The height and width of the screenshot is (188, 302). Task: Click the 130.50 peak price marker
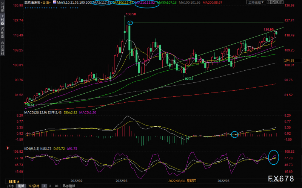[131, 14]
